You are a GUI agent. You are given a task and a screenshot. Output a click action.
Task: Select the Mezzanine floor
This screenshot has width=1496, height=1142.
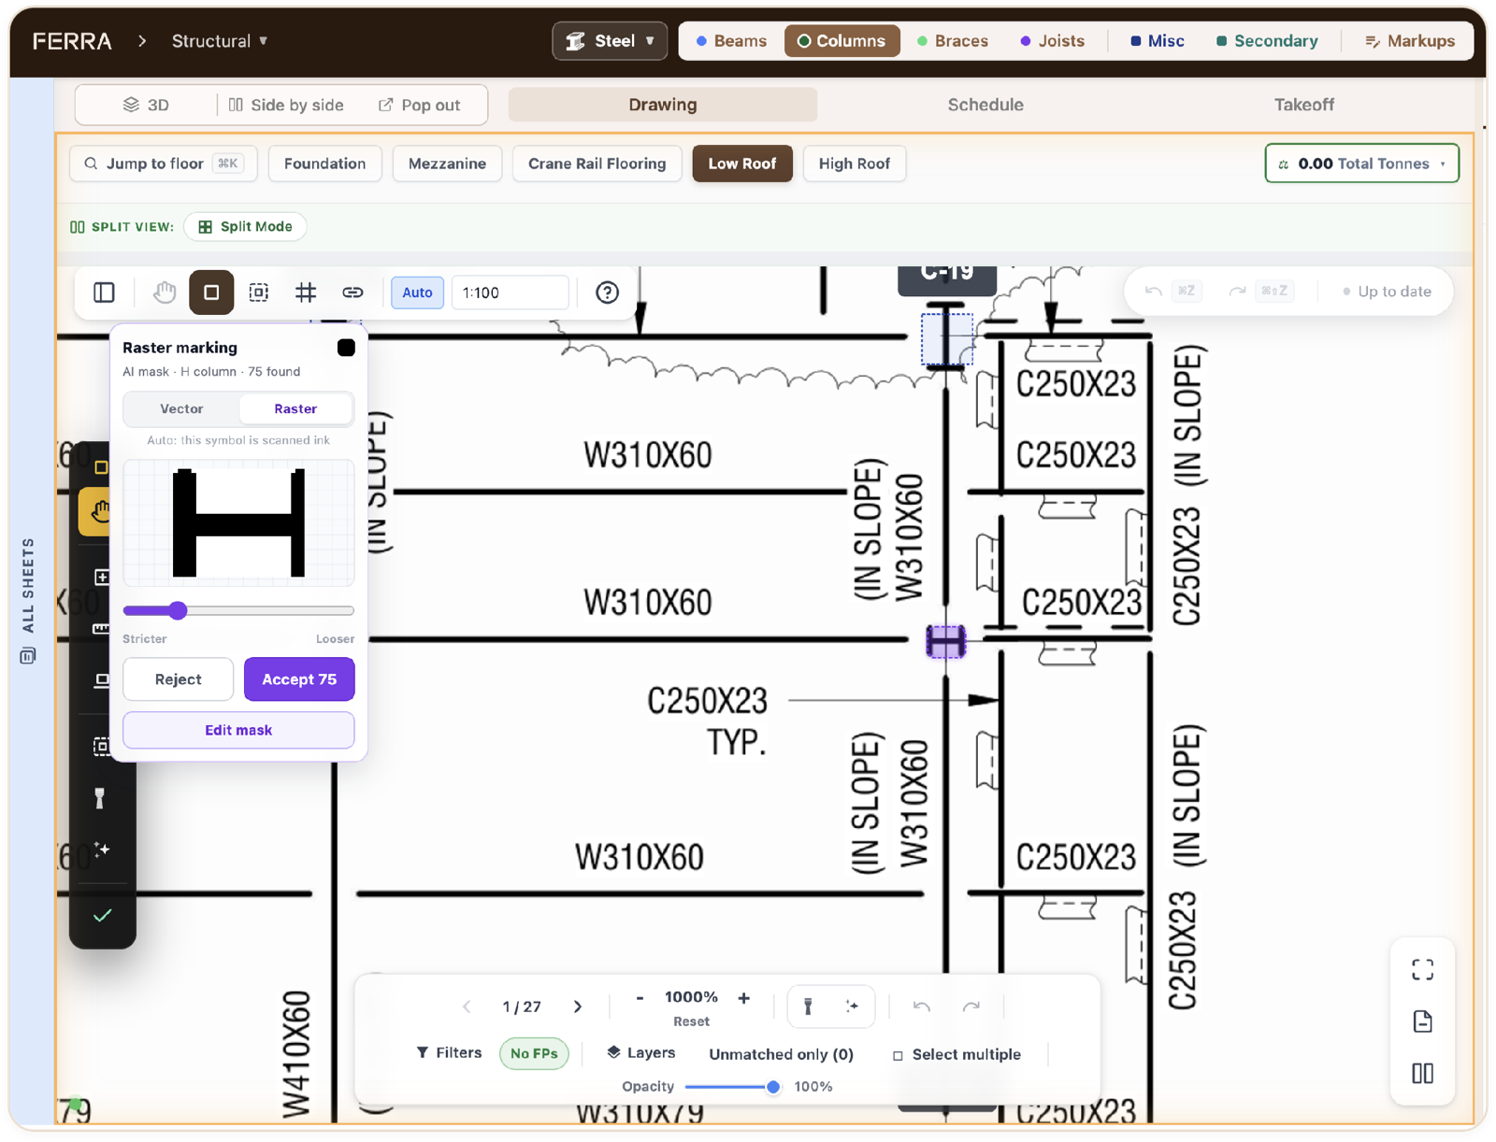coord(447,164)
